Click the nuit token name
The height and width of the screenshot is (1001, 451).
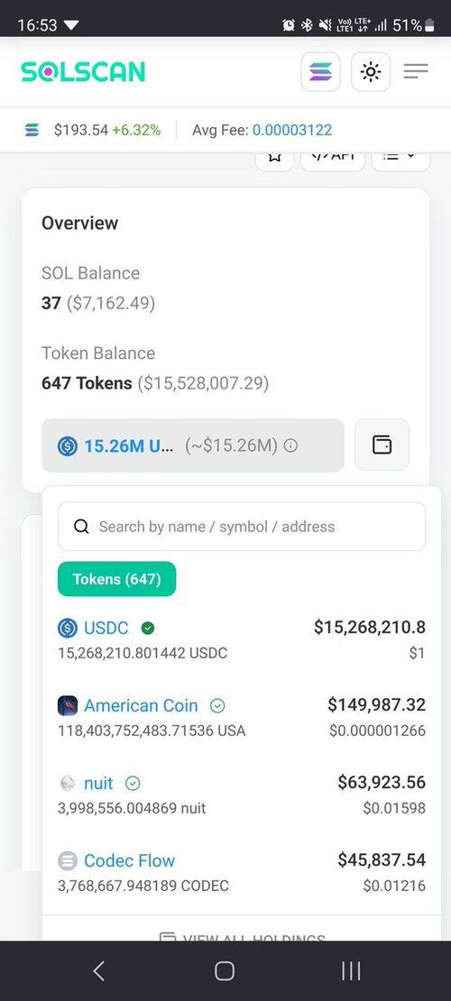[x=98, y=784]
